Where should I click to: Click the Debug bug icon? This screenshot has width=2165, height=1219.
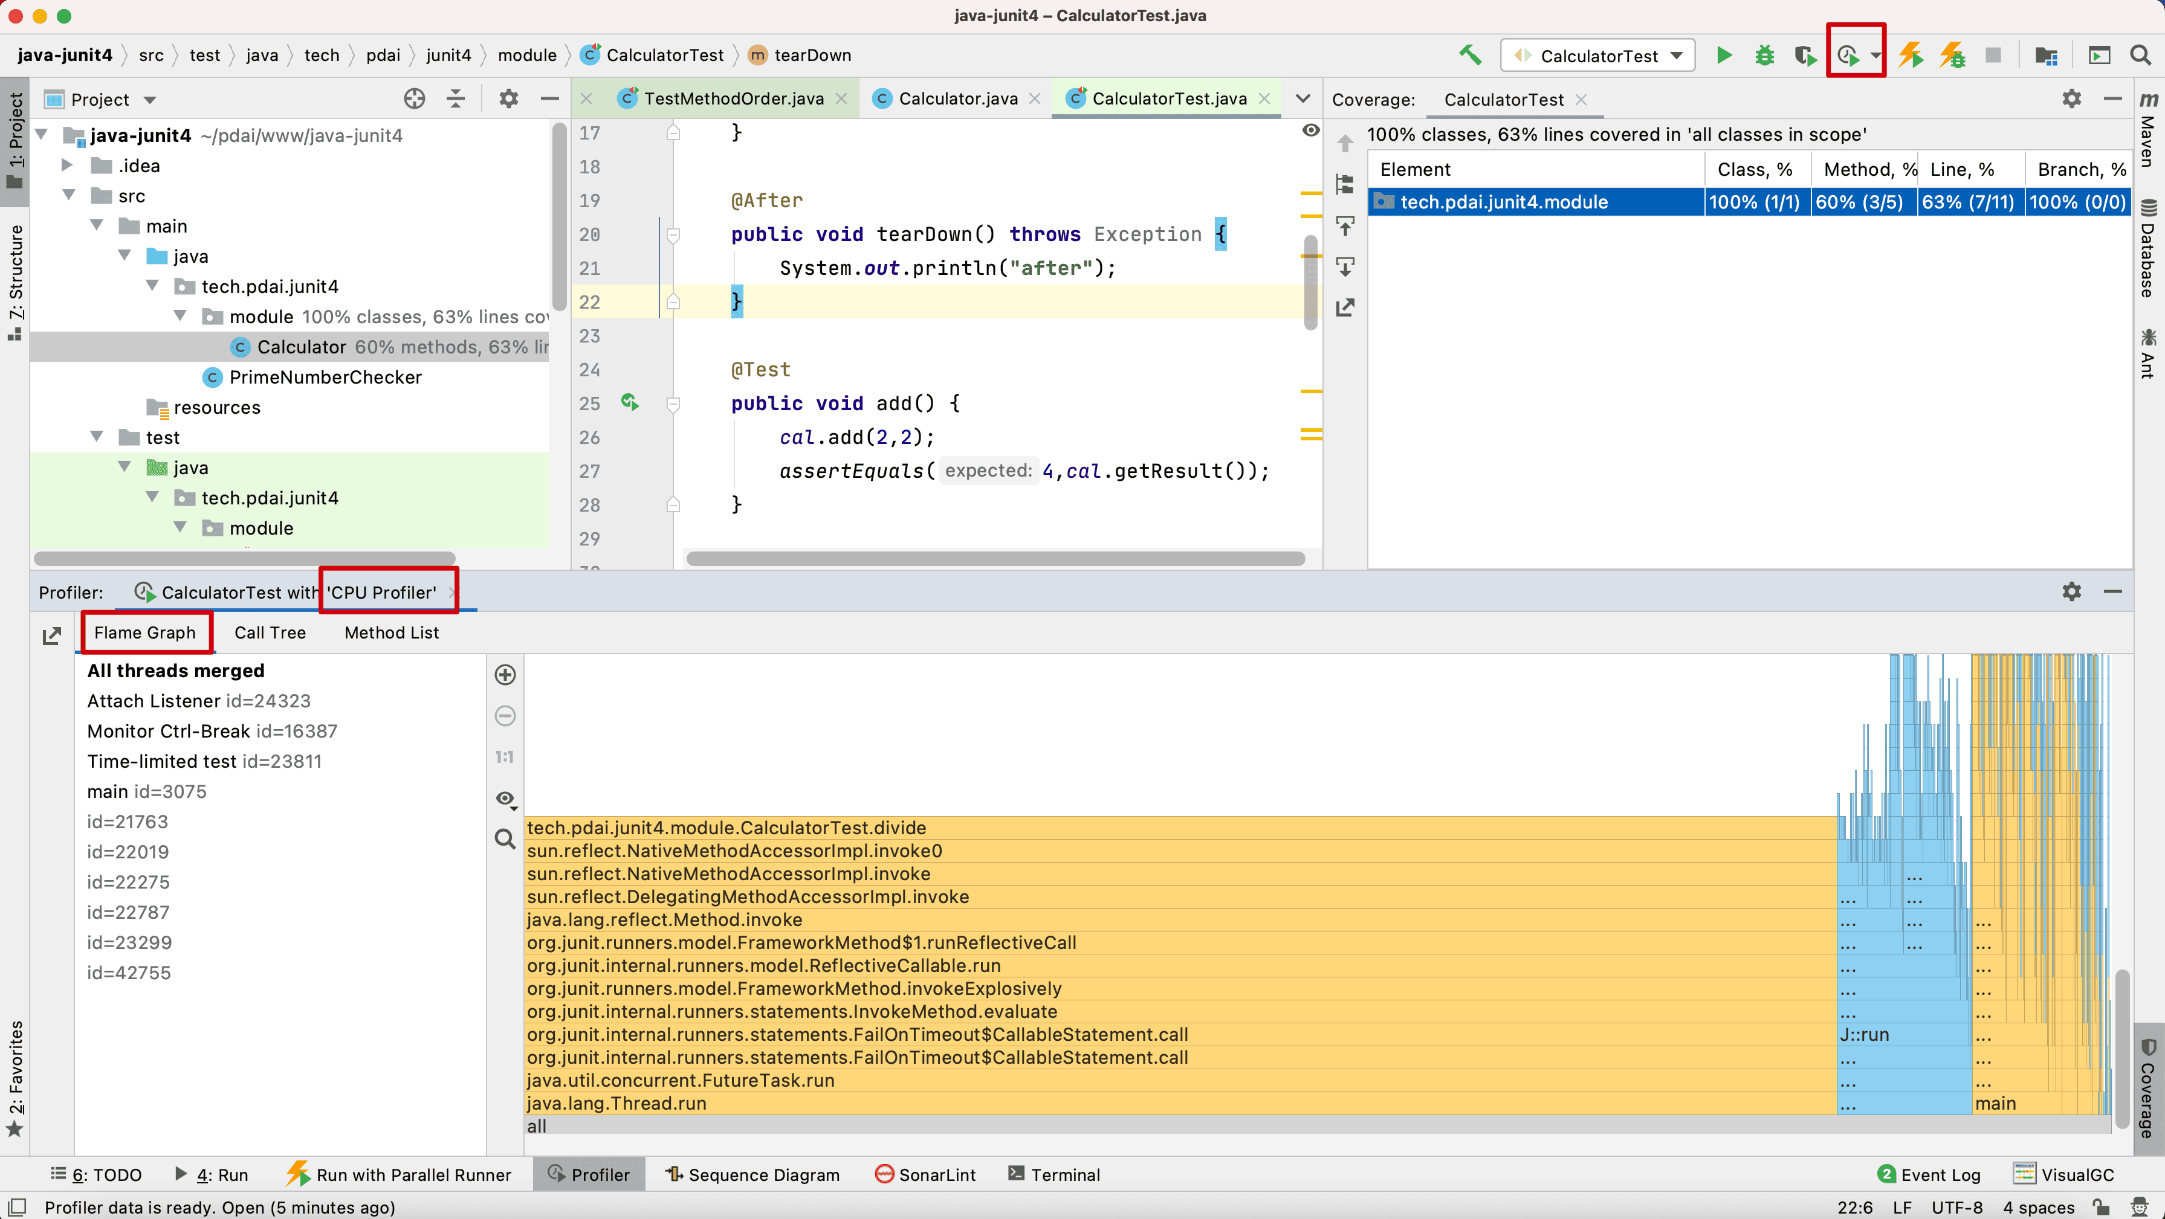pyautogui.click(x=1764, y=56)
